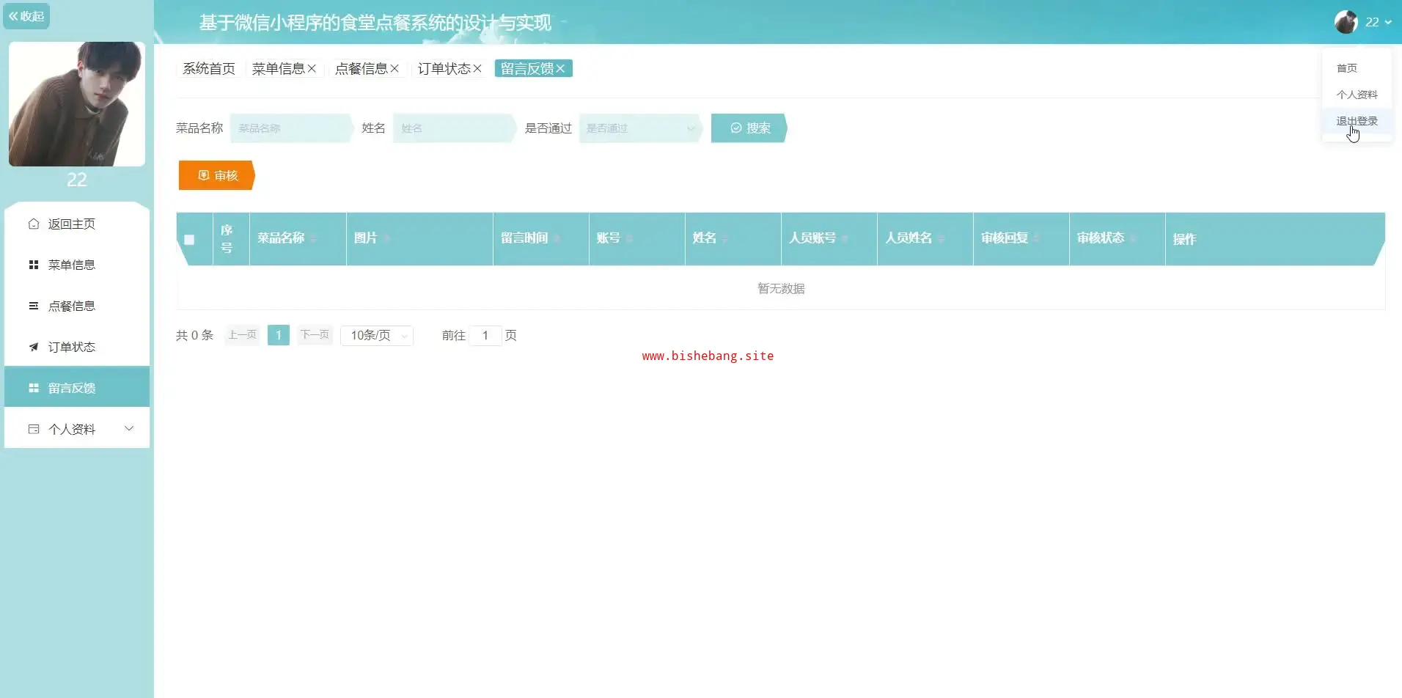
Task: Sort table by 留言时间 column arrows
Action: (x=557, y=239)
